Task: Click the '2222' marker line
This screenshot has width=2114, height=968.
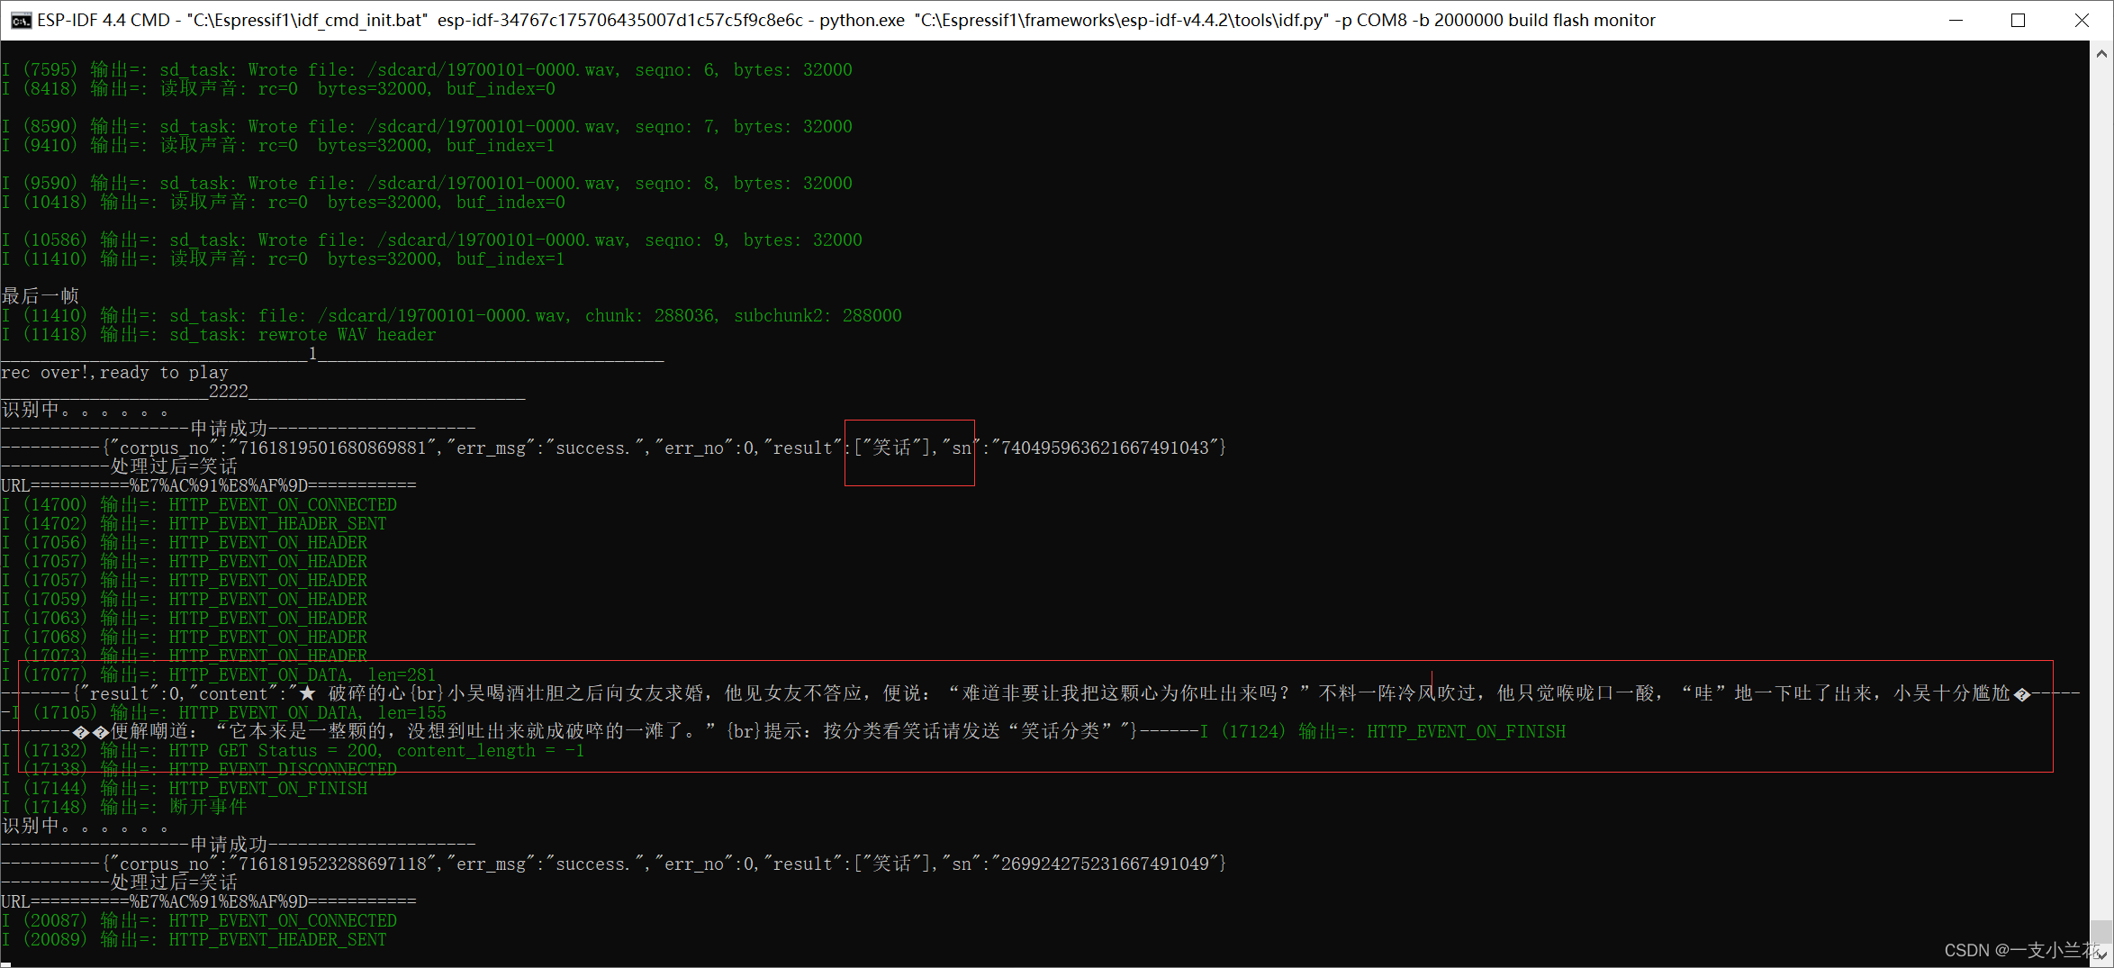Action: tap(263, 391)
